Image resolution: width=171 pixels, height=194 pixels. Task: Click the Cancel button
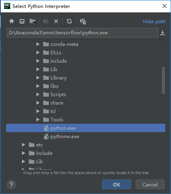[x=150, y=184]
